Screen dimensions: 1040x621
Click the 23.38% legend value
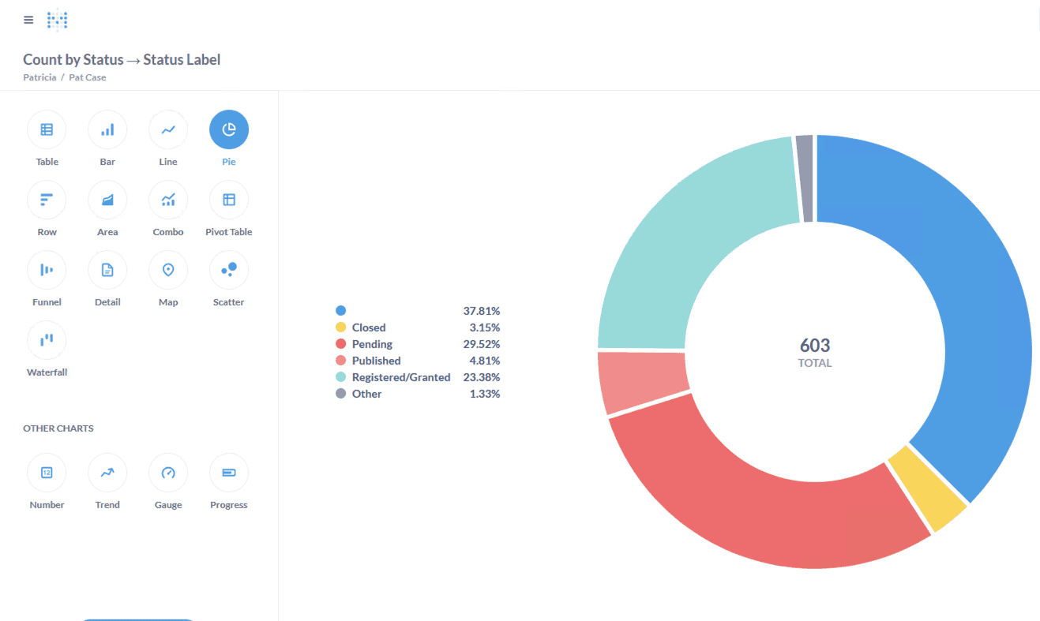pyautogui.click(x=482, y=377)
